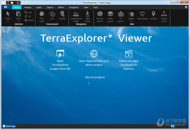Click the Cut scissors command
This screenshot has height=130, width=190.
coord(28,16)
